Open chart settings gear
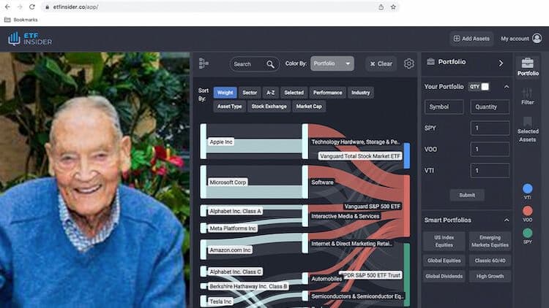The height and width of the screenshot is (308, 549). [x=408, y=64]
